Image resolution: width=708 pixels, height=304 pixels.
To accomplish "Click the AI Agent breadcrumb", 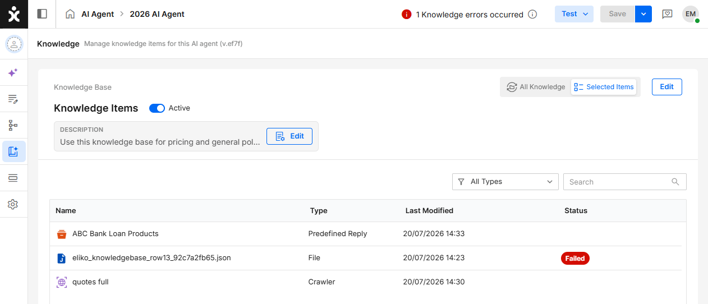I will coord(98,14).
